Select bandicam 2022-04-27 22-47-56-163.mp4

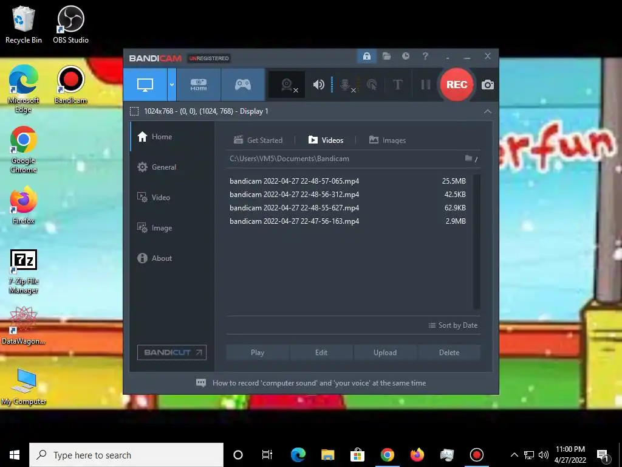[348, 221]
